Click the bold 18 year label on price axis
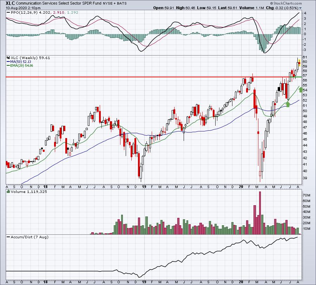The height and width of the screenshot is (285, 316). click(x=46, y=187)
